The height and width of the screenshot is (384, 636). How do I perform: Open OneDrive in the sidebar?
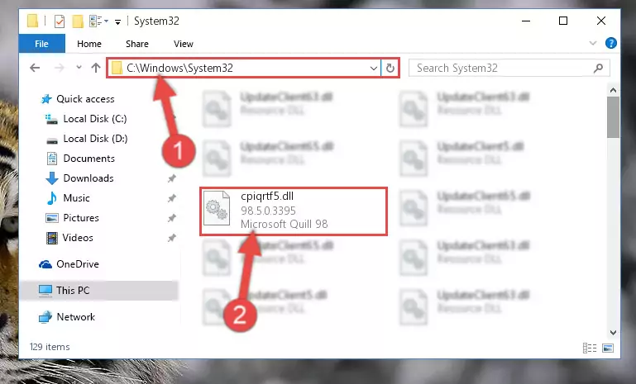point(78,264)
